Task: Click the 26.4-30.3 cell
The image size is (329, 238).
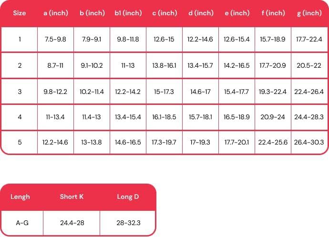Action: pyautogui.click(x=309, y=142)
